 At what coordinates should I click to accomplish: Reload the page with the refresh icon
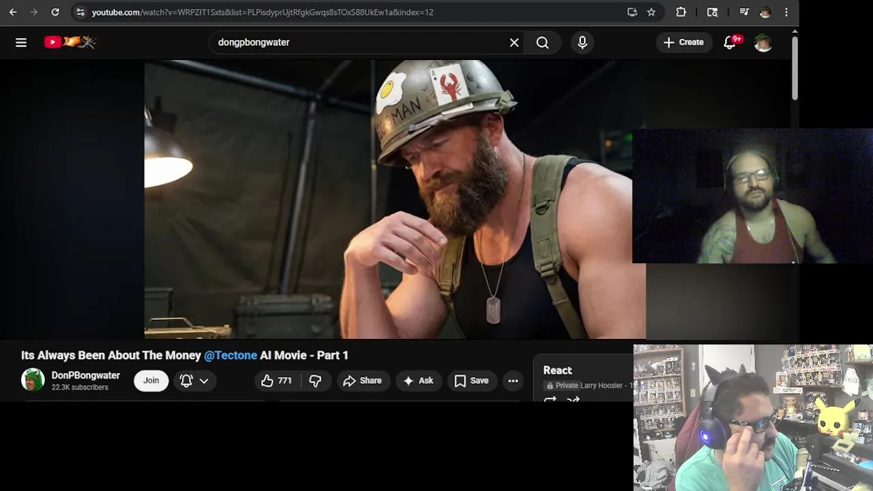point(55,12)
